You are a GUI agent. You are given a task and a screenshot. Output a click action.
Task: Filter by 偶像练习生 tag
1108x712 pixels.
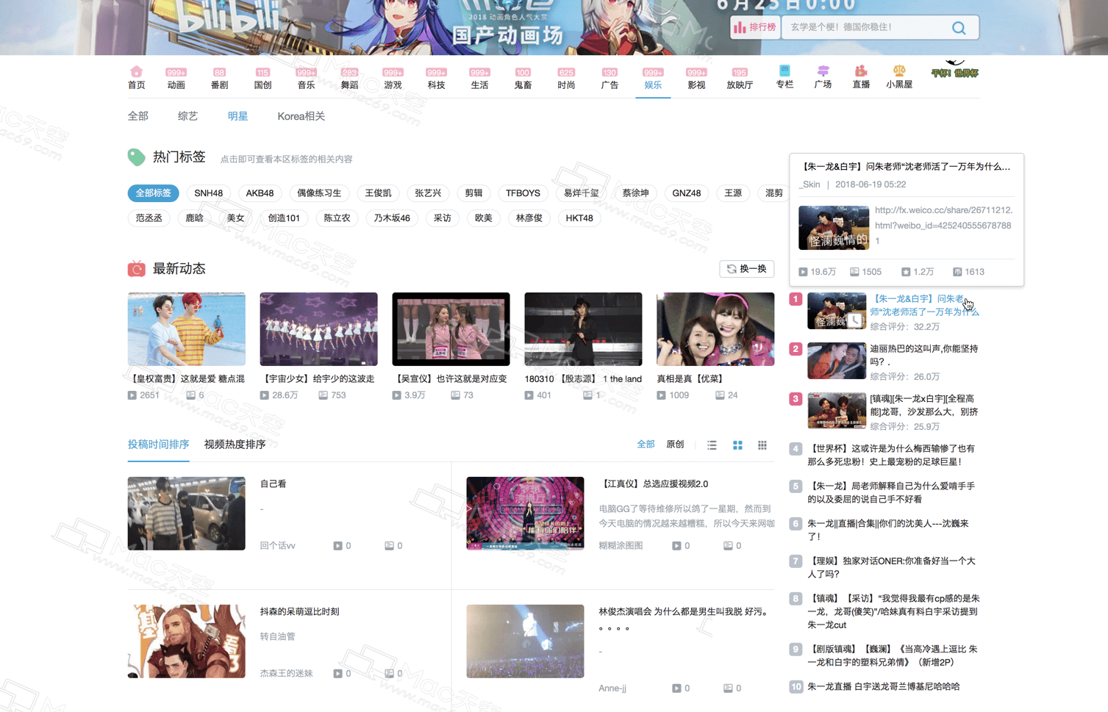[319, 193]
